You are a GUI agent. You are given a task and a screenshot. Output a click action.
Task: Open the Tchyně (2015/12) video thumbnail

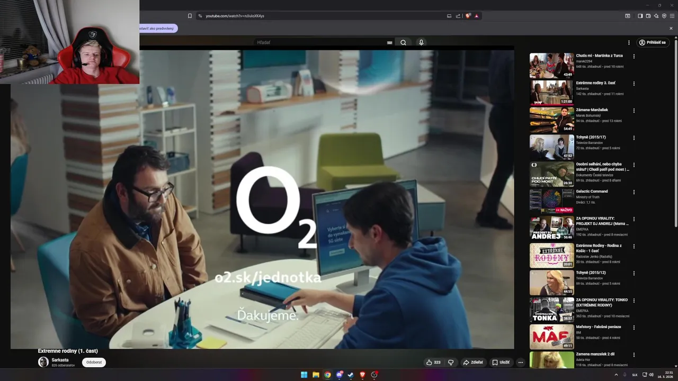(x=551, y=283)
